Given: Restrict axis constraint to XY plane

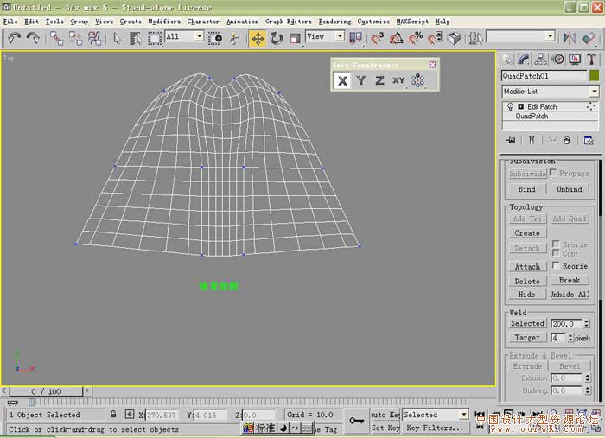Looking at the screenshot, I should pyautogui.click(x=398, y=80).
